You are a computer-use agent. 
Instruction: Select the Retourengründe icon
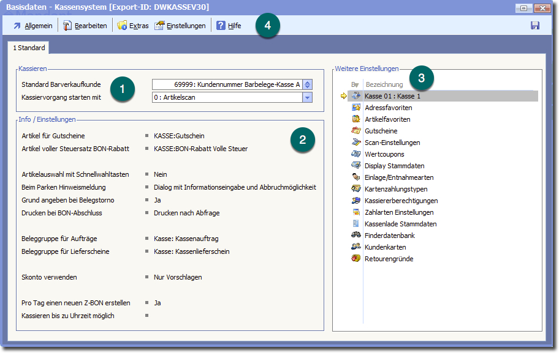[x=356, y=259]
